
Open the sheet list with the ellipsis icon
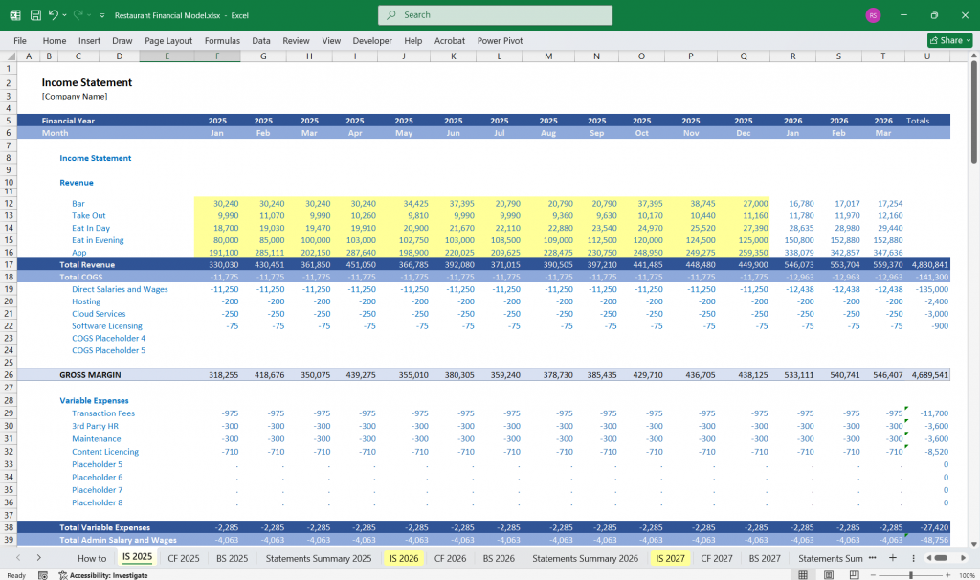872,558
